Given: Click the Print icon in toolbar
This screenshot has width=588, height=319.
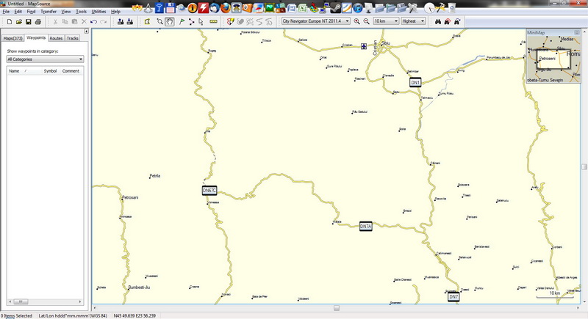Looking at the screenshot, I should (x=38, y=21).
